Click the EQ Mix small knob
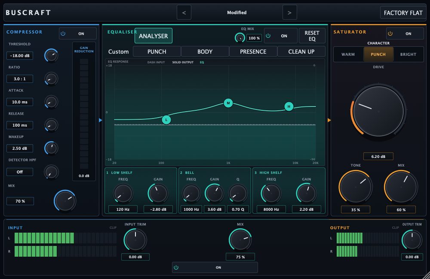 pyautogui.click(x=240, y=38)
